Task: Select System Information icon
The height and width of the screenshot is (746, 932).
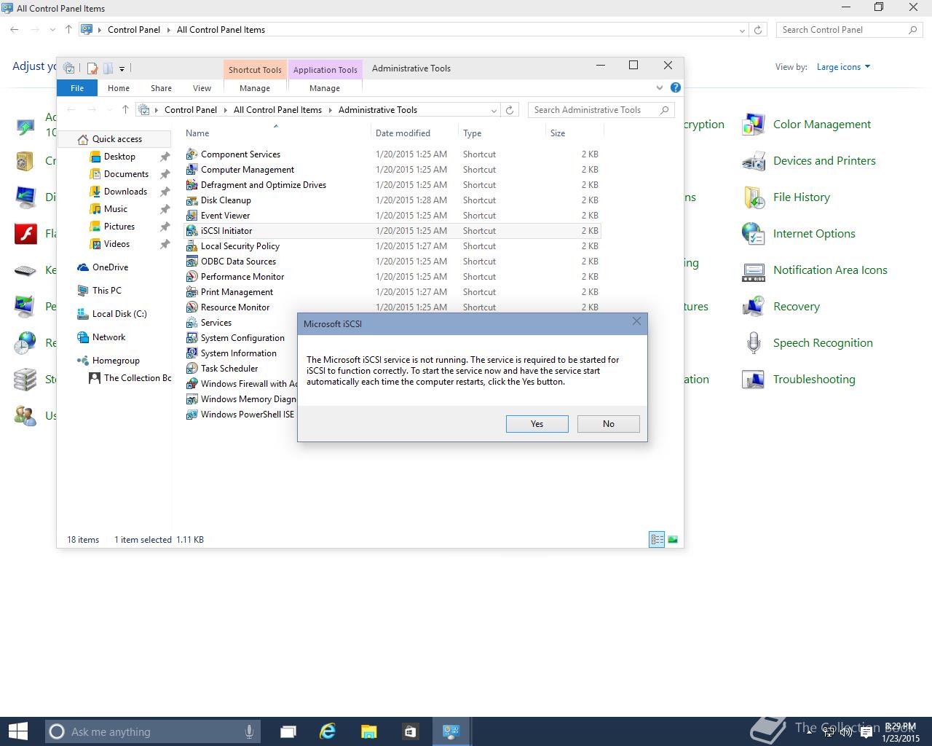Action: 191,353
